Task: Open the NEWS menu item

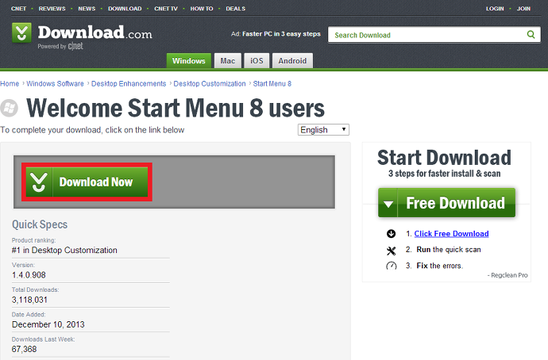Action: click(87, 9)
